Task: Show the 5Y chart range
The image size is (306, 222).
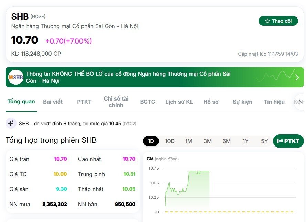Action: (x=264, y=141)
